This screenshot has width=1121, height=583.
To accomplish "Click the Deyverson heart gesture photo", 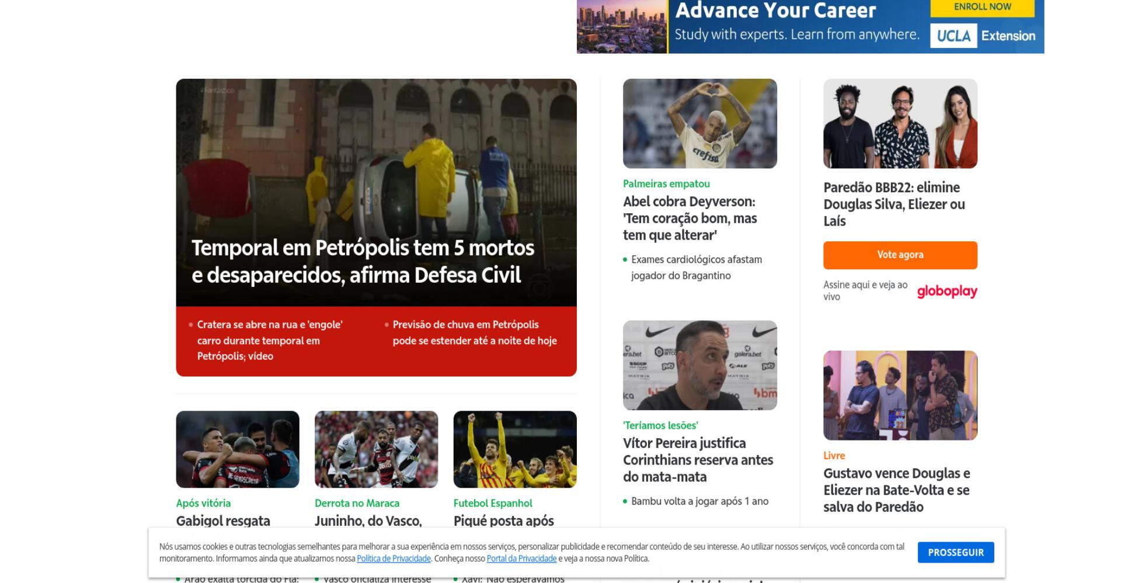I will [699, 123].
